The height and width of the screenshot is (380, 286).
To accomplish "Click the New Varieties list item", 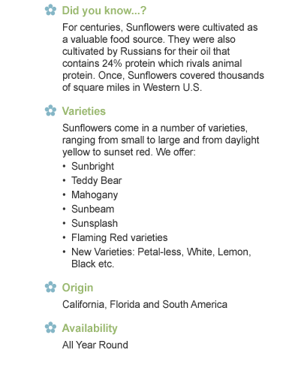I will pyautogui.click(x=161, y=258).
